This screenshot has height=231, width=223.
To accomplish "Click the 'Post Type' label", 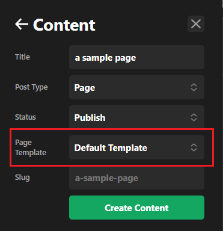I will (x=31, y=87).
